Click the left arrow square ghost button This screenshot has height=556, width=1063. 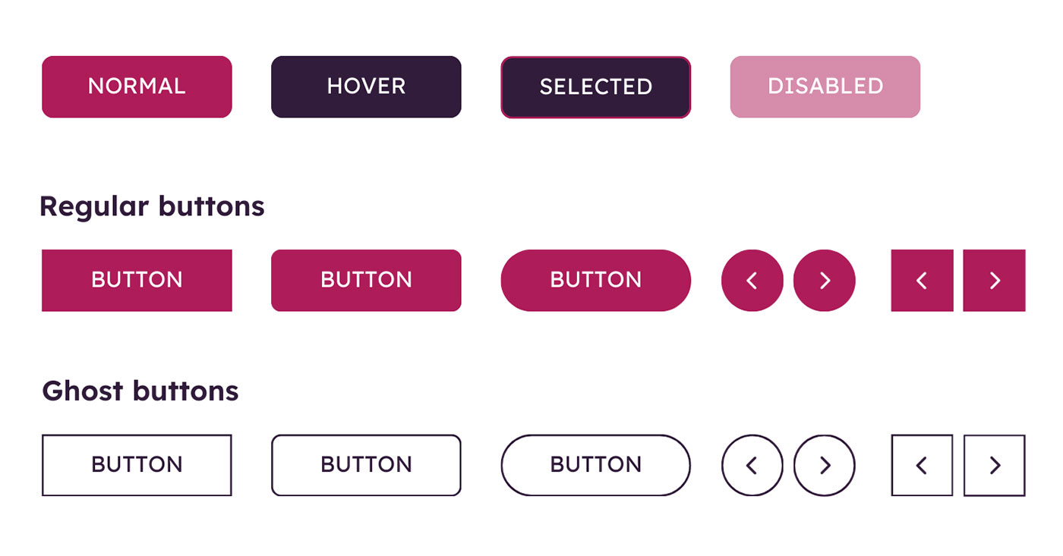(x=921, y=465)
